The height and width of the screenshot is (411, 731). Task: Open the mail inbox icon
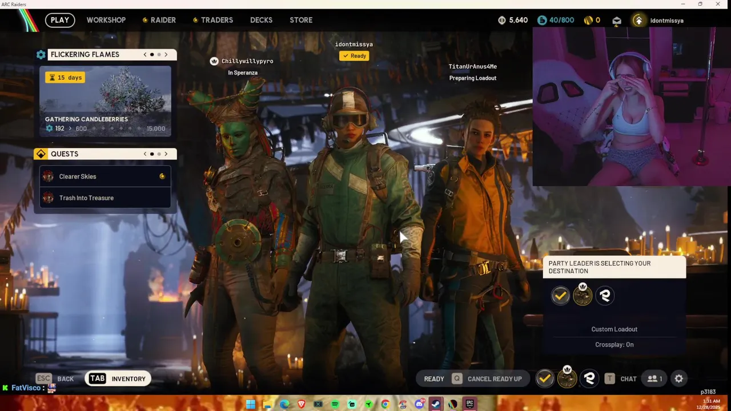[x=617, y=21]
